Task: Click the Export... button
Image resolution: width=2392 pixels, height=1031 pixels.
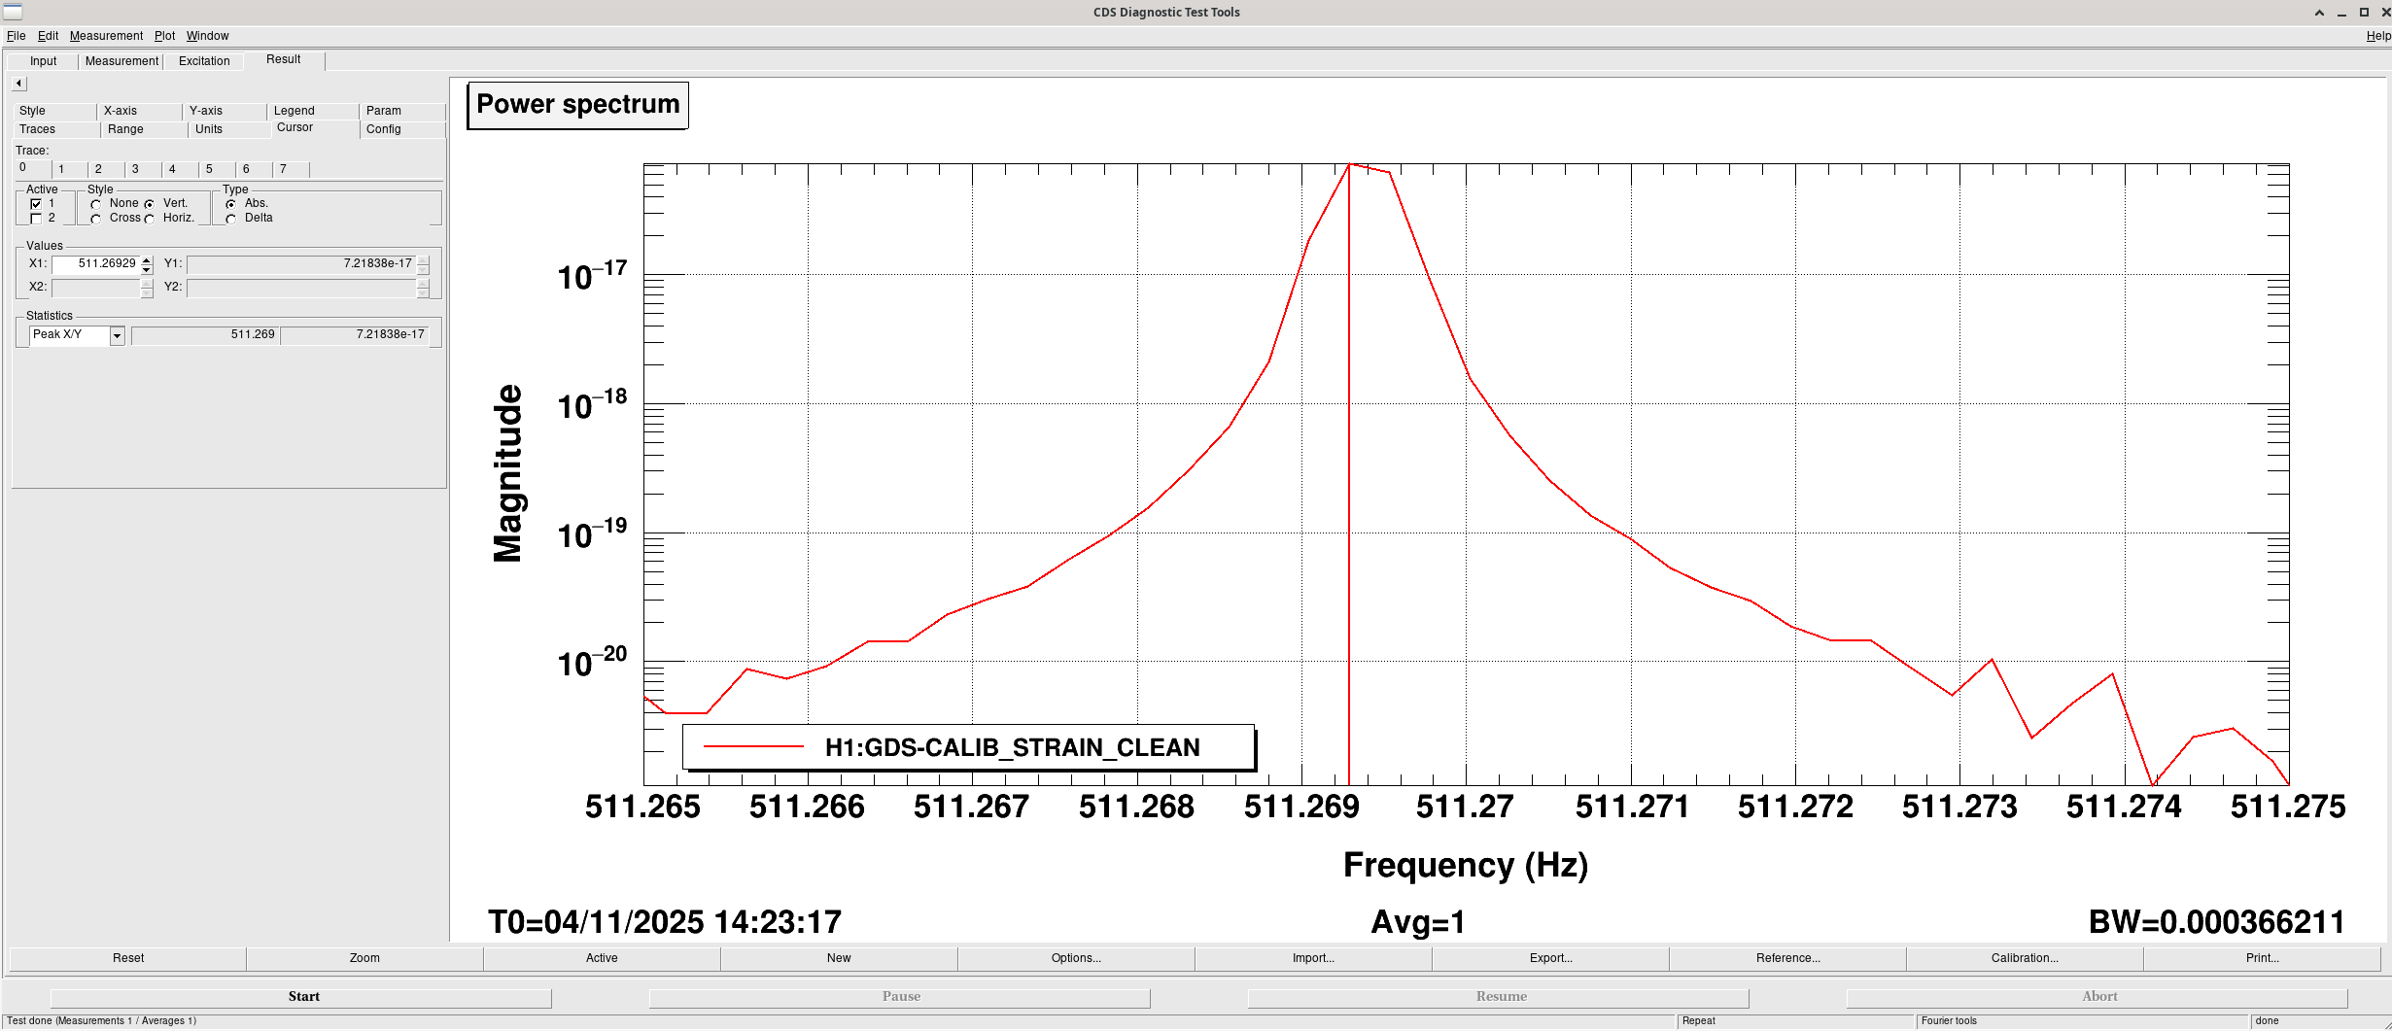Action: (1550, 958)
